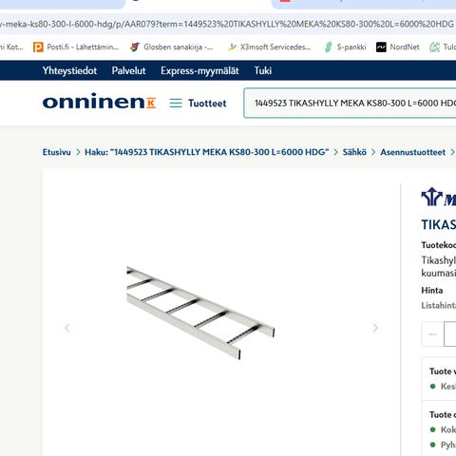Open Tuki in top navigation
The width and height of the screenshot is (456, 456).
263,70
